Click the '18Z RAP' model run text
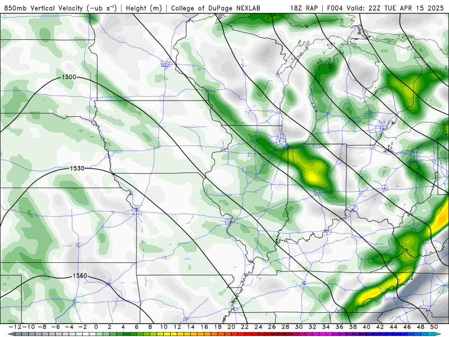The image size is (449, 337). point(304,8)
